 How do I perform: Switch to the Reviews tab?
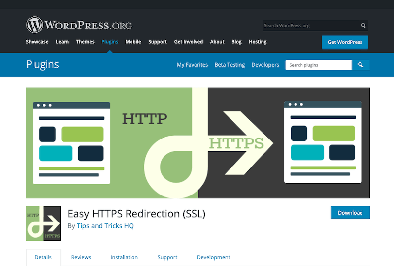pos(81,257)
